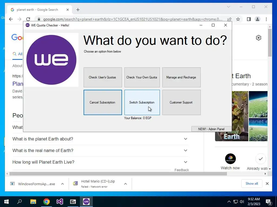
Task: Select Check Your Own Quota button
Action: click(x=142, y=77)
